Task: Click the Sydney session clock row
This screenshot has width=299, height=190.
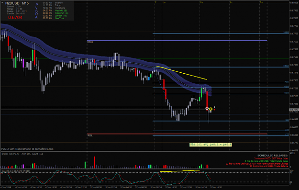Action: coord(53,3)
